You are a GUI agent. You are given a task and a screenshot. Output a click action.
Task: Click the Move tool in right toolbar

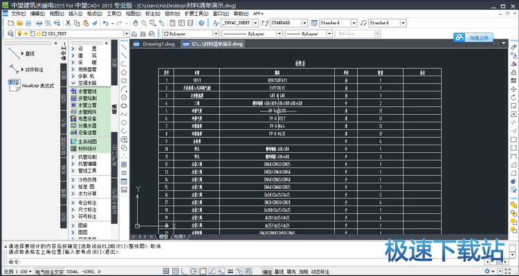click(x=513, y=89)
